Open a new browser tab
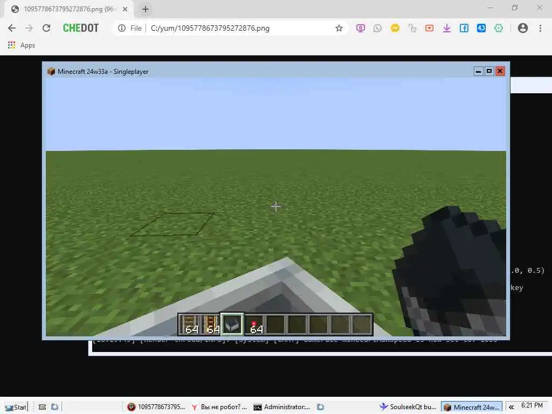The height and width of the screenshot is (414, 552). click(x=146, y=9)
